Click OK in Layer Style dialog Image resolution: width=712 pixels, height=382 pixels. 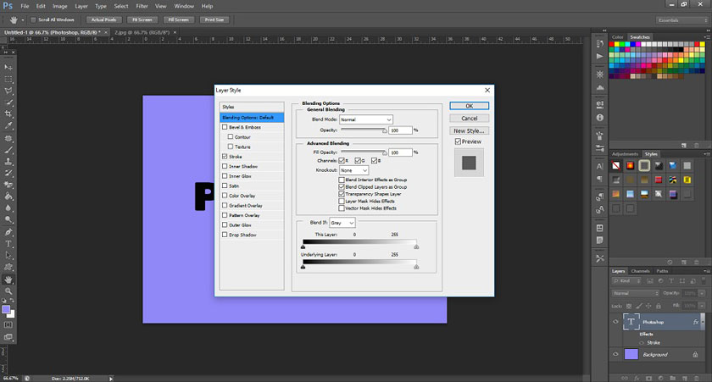coord(469,106)
